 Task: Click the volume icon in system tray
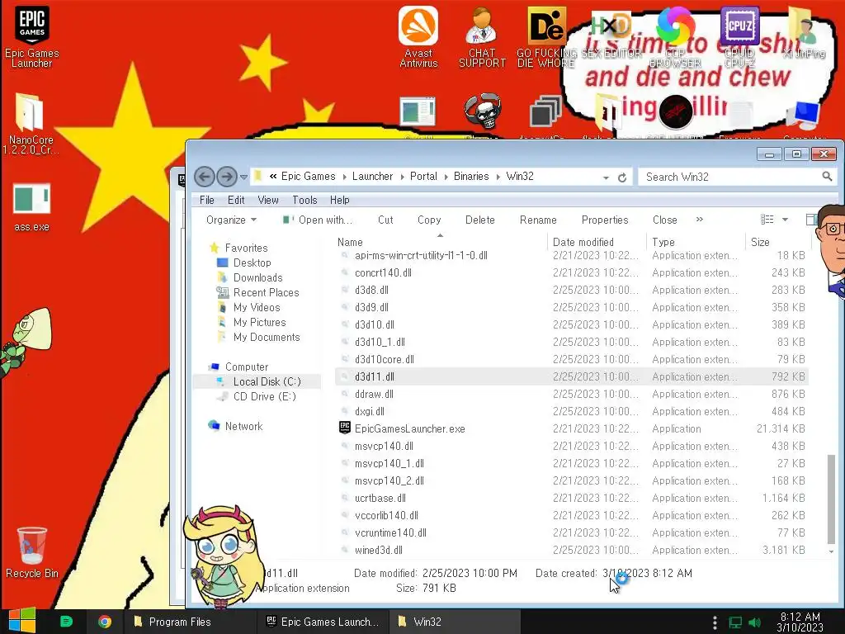pyautogui.click(x=755, y=622)
